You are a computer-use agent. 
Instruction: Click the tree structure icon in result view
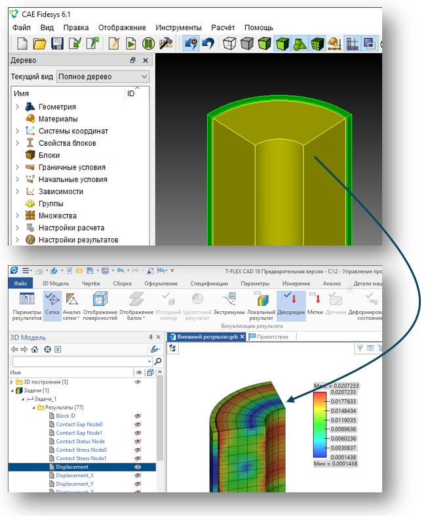172,348
